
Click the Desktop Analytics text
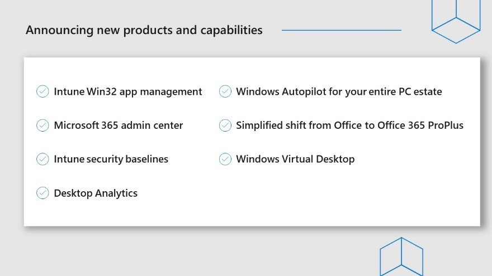[96, 193]
